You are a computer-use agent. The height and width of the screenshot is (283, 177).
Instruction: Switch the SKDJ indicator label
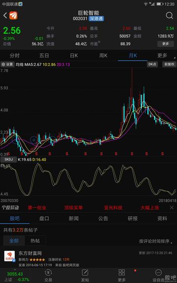coord(8,159)
